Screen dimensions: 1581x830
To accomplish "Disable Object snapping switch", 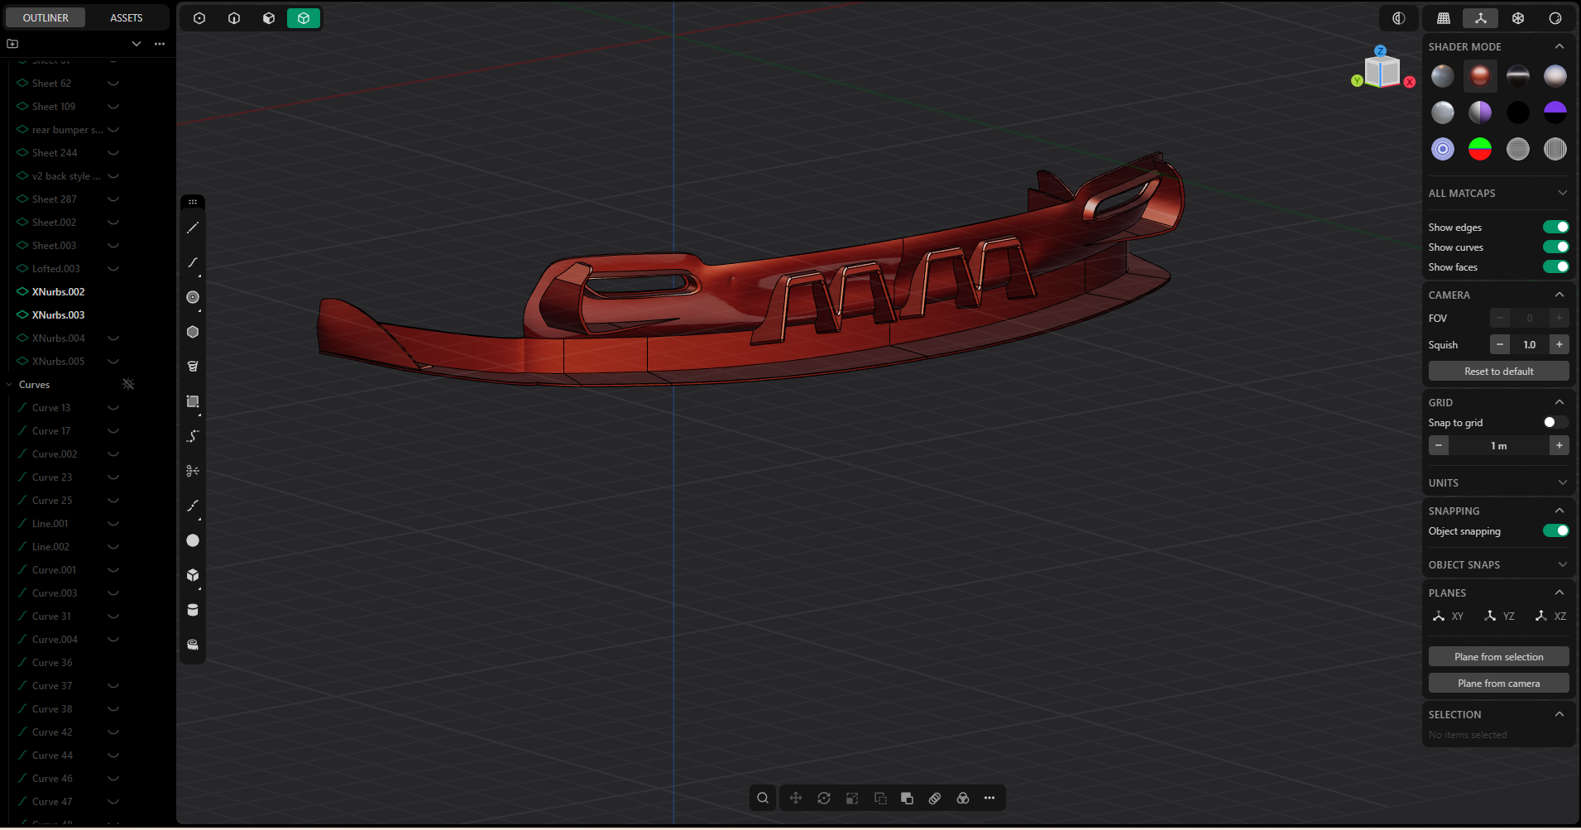I will 1555,530.
